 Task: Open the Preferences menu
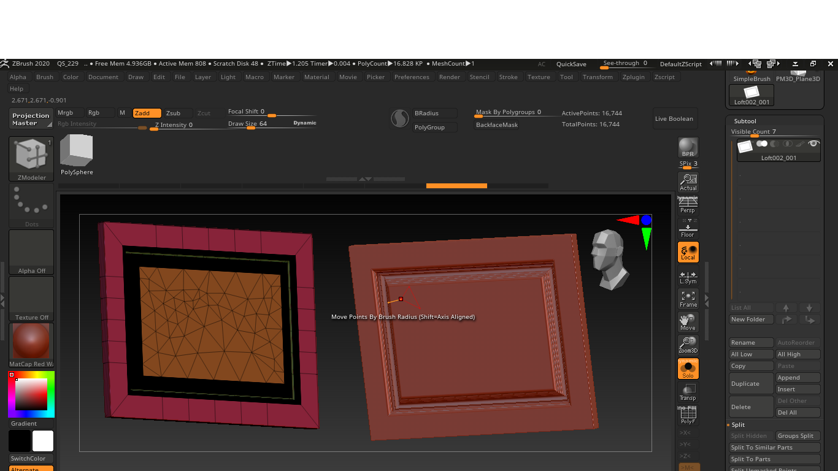[412, 77]
